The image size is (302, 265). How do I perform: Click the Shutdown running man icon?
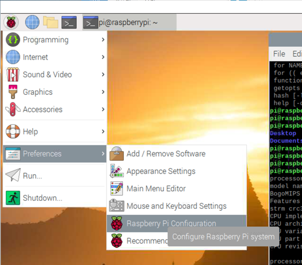click(13, 198)
